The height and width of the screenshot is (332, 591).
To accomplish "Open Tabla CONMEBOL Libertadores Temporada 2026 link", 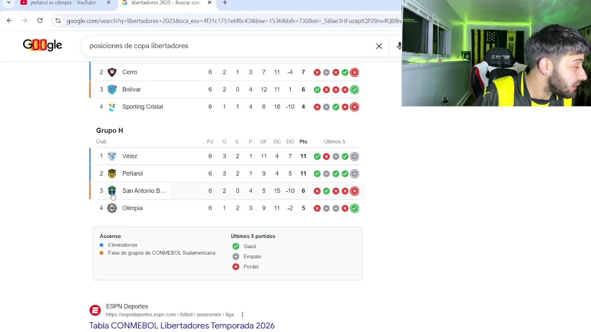I will pos(182,326).
